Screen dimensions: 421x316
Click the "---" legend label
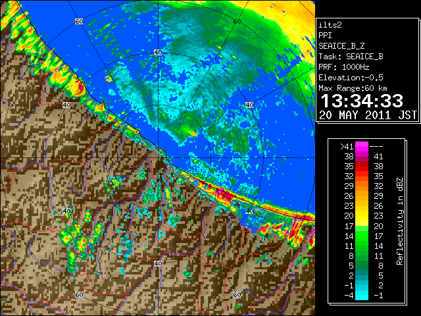(376, 147)
